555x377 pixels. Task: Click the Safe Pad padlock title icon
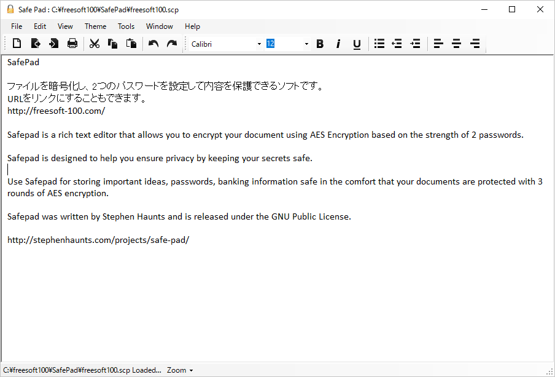[x=10, y=9]
